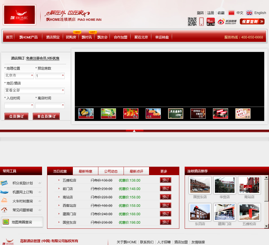Click 会员预订 button
269x245 pixels.
(x=16, y=116)
